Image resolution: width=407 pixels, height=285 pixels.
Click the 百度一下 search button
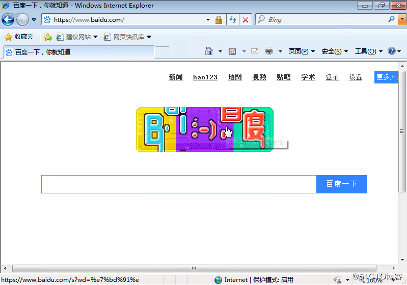(x=341, y=184)
